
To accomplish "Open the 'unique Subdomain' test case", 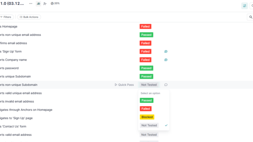I will (15, 77).
